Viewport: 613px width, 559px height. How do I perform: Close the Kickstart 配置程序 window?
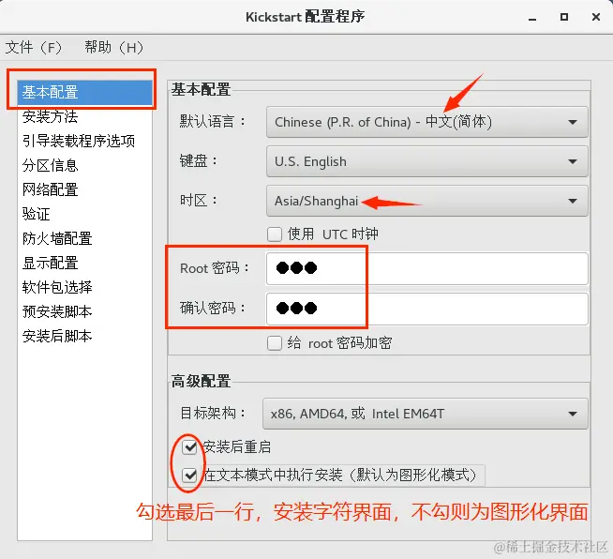click(x=596, y=17)
